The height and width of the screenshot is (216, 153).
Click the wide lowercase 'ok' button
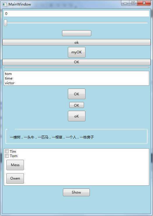(76, 42)
